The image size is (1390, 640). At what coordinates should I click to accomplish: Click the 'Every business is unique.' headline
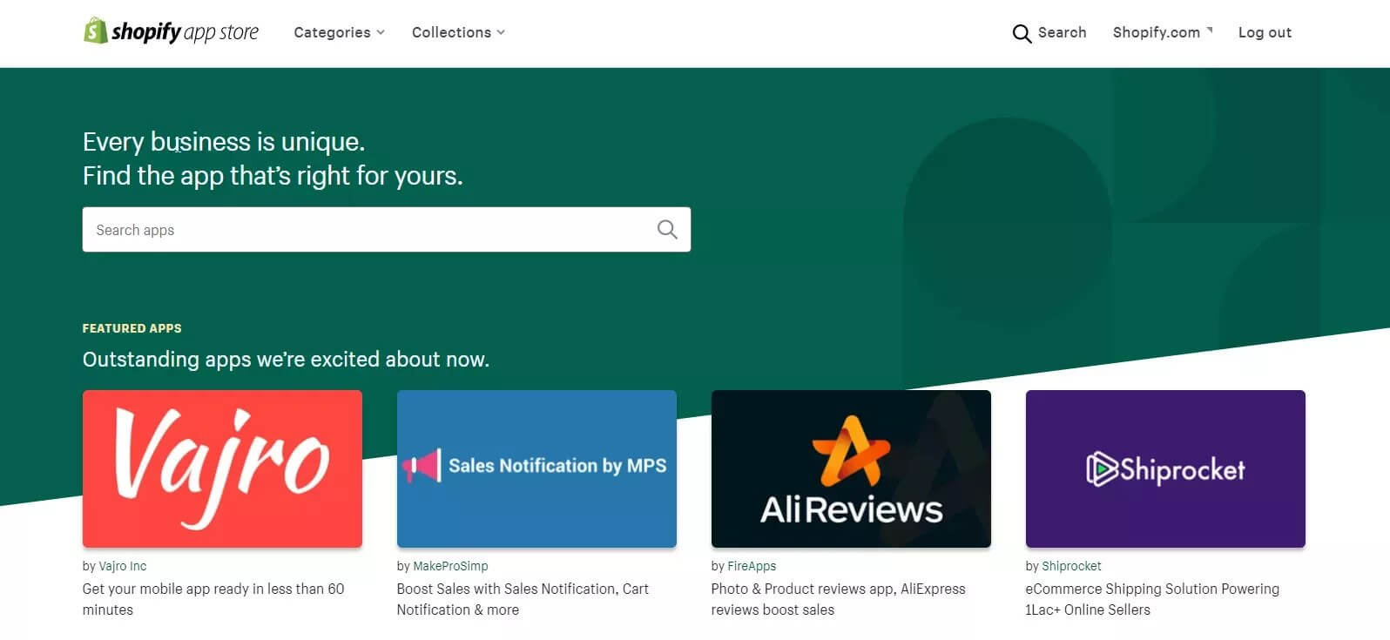(224, 142)
